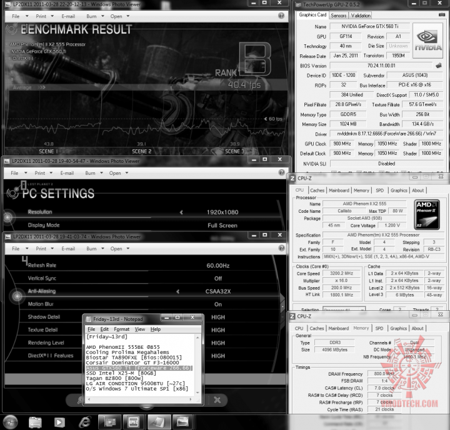Viewport: 450px width, 430px height.
Task: Open Caches tab in CPU-Z Processor window
Action: (x=317, y=190)
